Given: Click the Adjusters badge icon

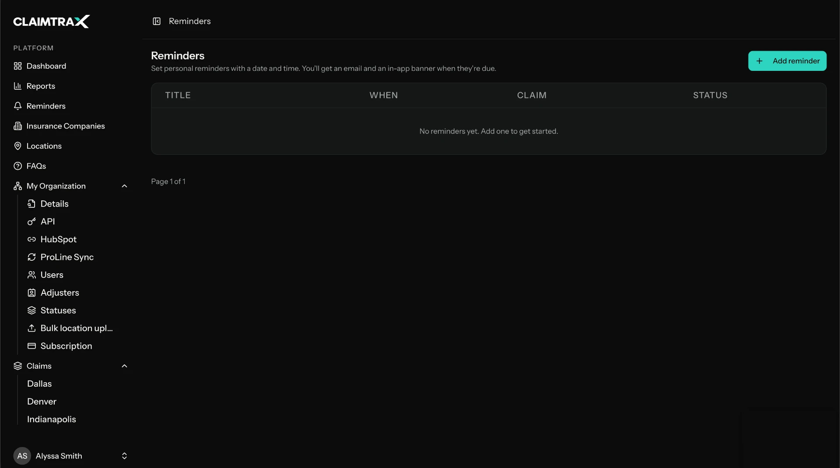Looking at the screenshot, I should (31, 293).
